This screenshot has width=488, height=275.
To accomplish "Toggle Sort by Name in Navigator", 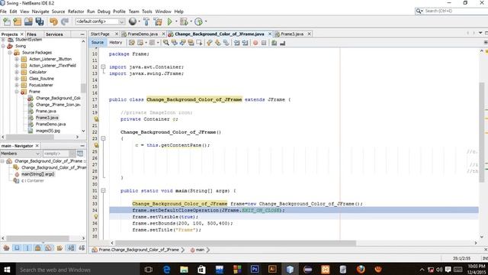I will (71, 247).
